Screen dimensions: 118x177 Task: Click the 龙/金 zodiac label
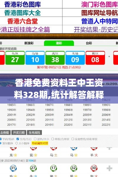tap(13, 155)
